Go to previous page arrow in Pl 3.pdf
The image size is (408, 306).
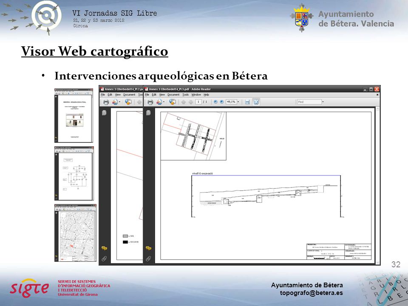184,102
